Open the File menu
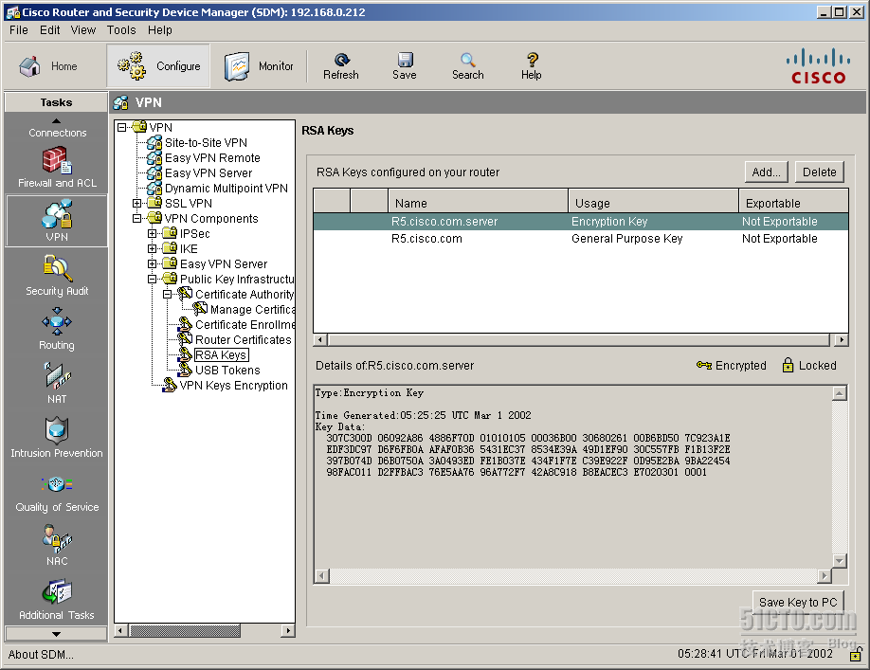 (19, 30)
